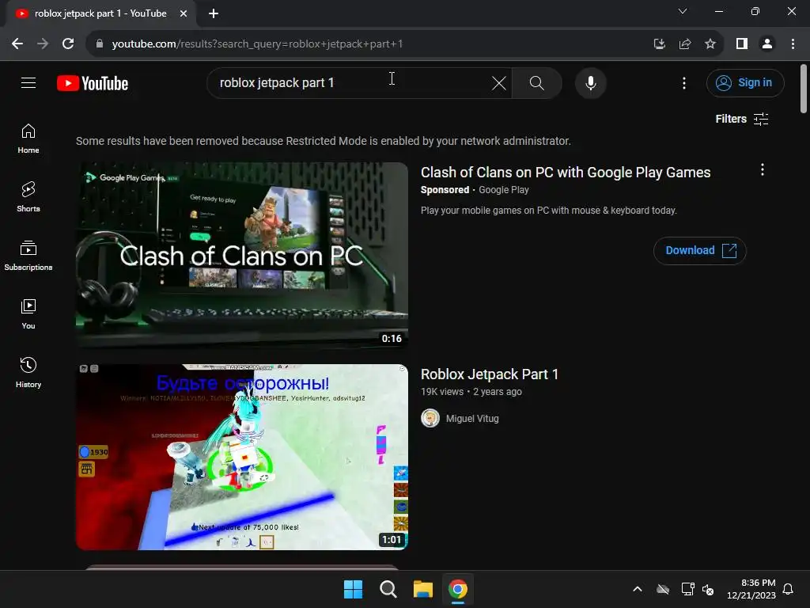Viewport: 810px width, 608px height.
Task: Open Windows taskbar search
Action: click(x=388, y=589)
